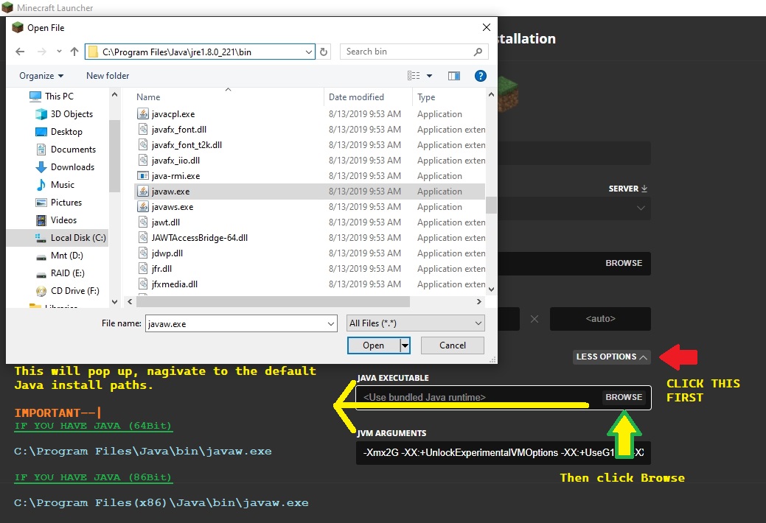Click the forward navigation arrow
This screenshot has width=766, height=523.
pyautogui.click(x=42, y=52)
